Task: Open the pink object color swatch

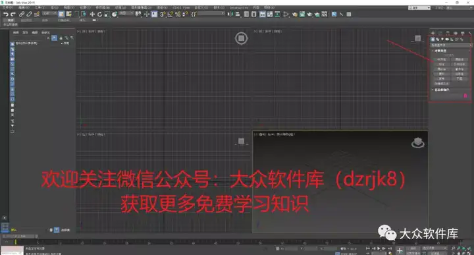Action: (x=465, y=96)
